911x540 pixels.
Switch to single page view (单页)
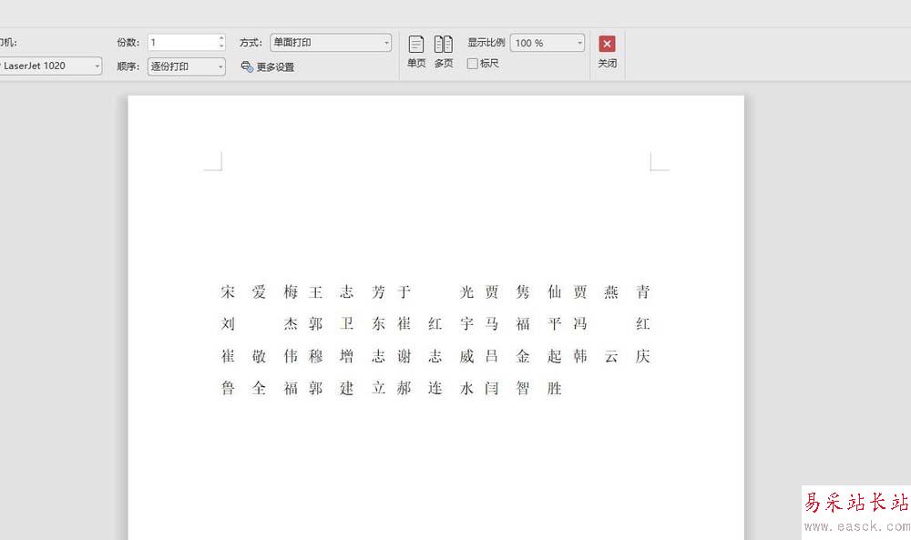click(416, 51)
